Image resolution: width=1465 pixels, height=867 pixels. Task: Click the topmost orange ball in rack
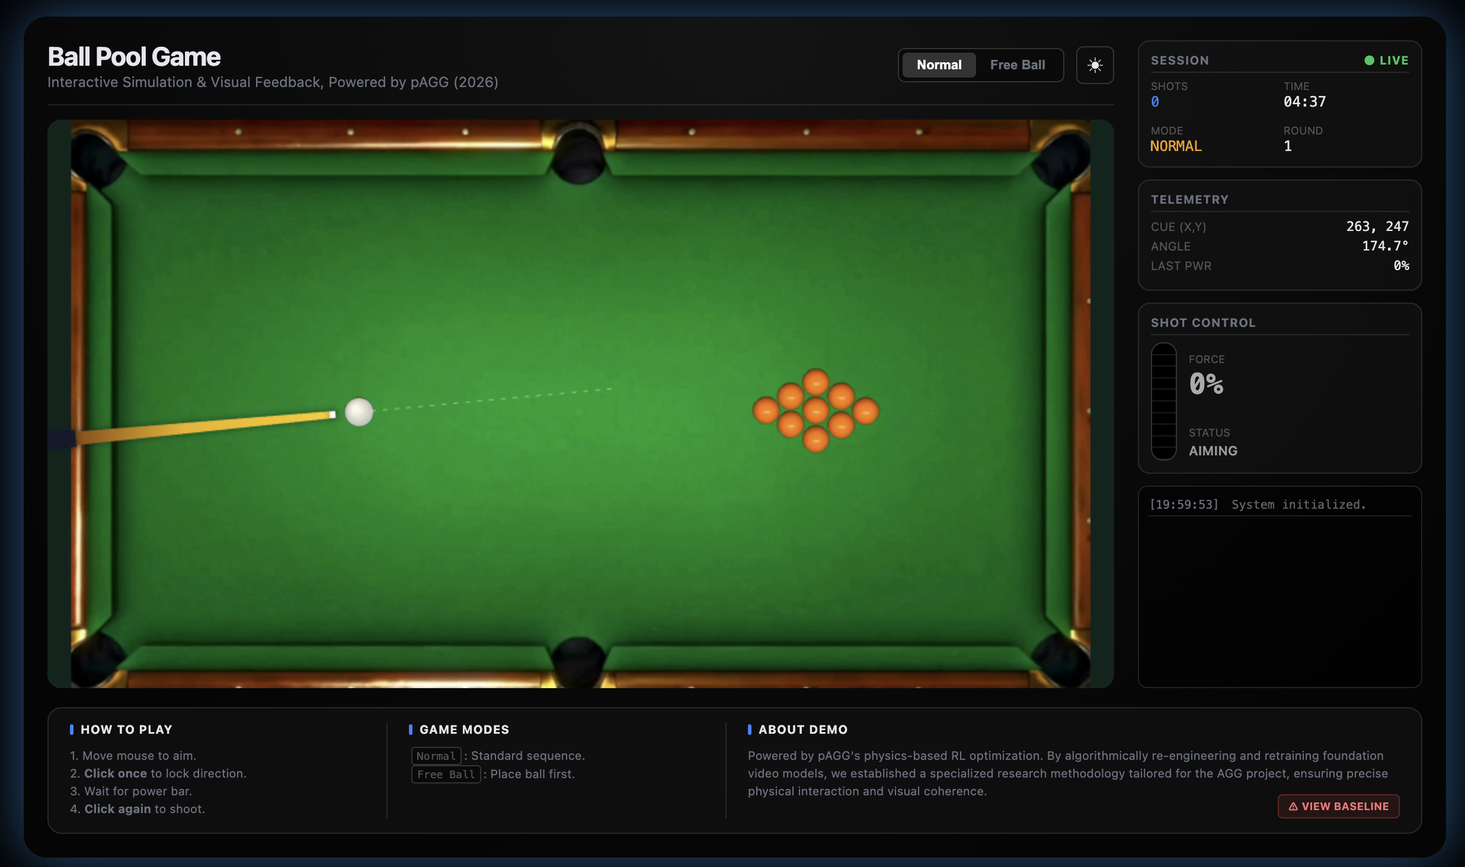click(816, 382)
